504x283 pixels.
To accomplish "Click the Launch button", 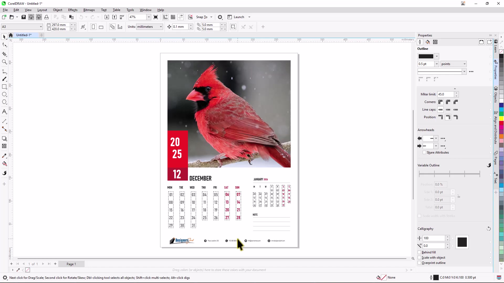I will coord(236,17).
